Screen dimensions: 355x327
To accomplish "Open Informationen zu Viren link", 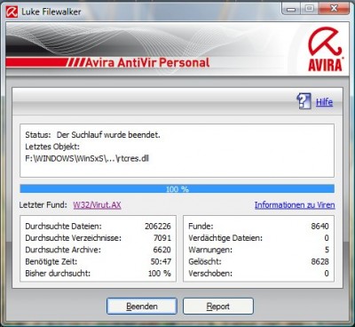I will pos(295,205).
